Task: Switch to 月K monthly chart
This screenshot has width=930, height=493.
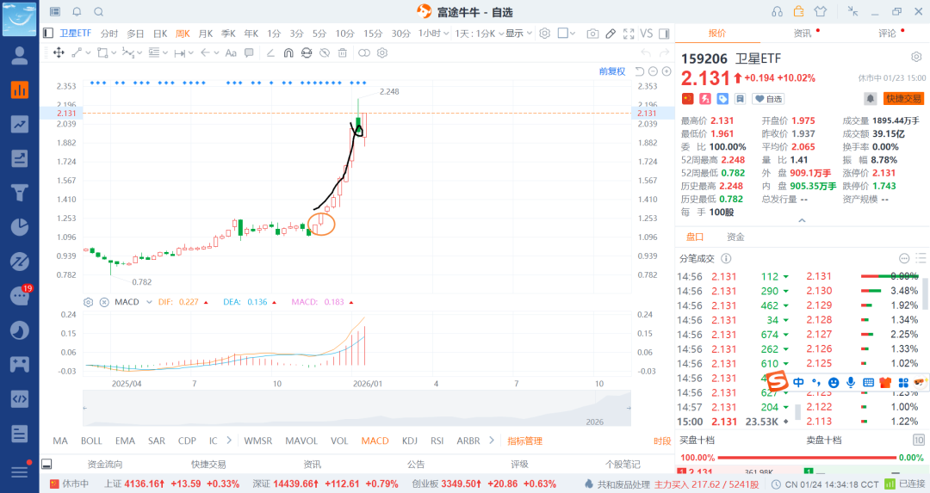Action: (x=205, y=34)
